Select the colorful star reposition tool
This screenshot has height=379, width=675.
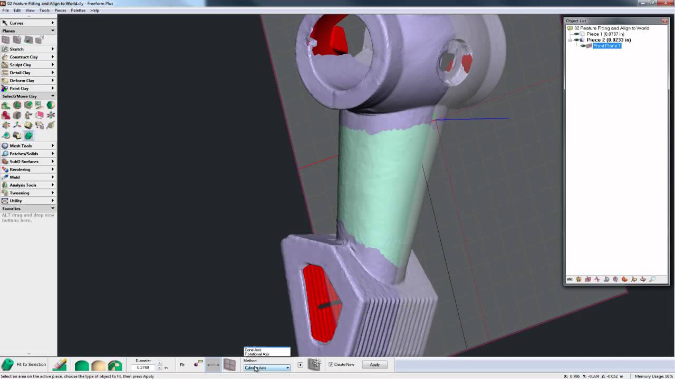[x=51, y=115]
